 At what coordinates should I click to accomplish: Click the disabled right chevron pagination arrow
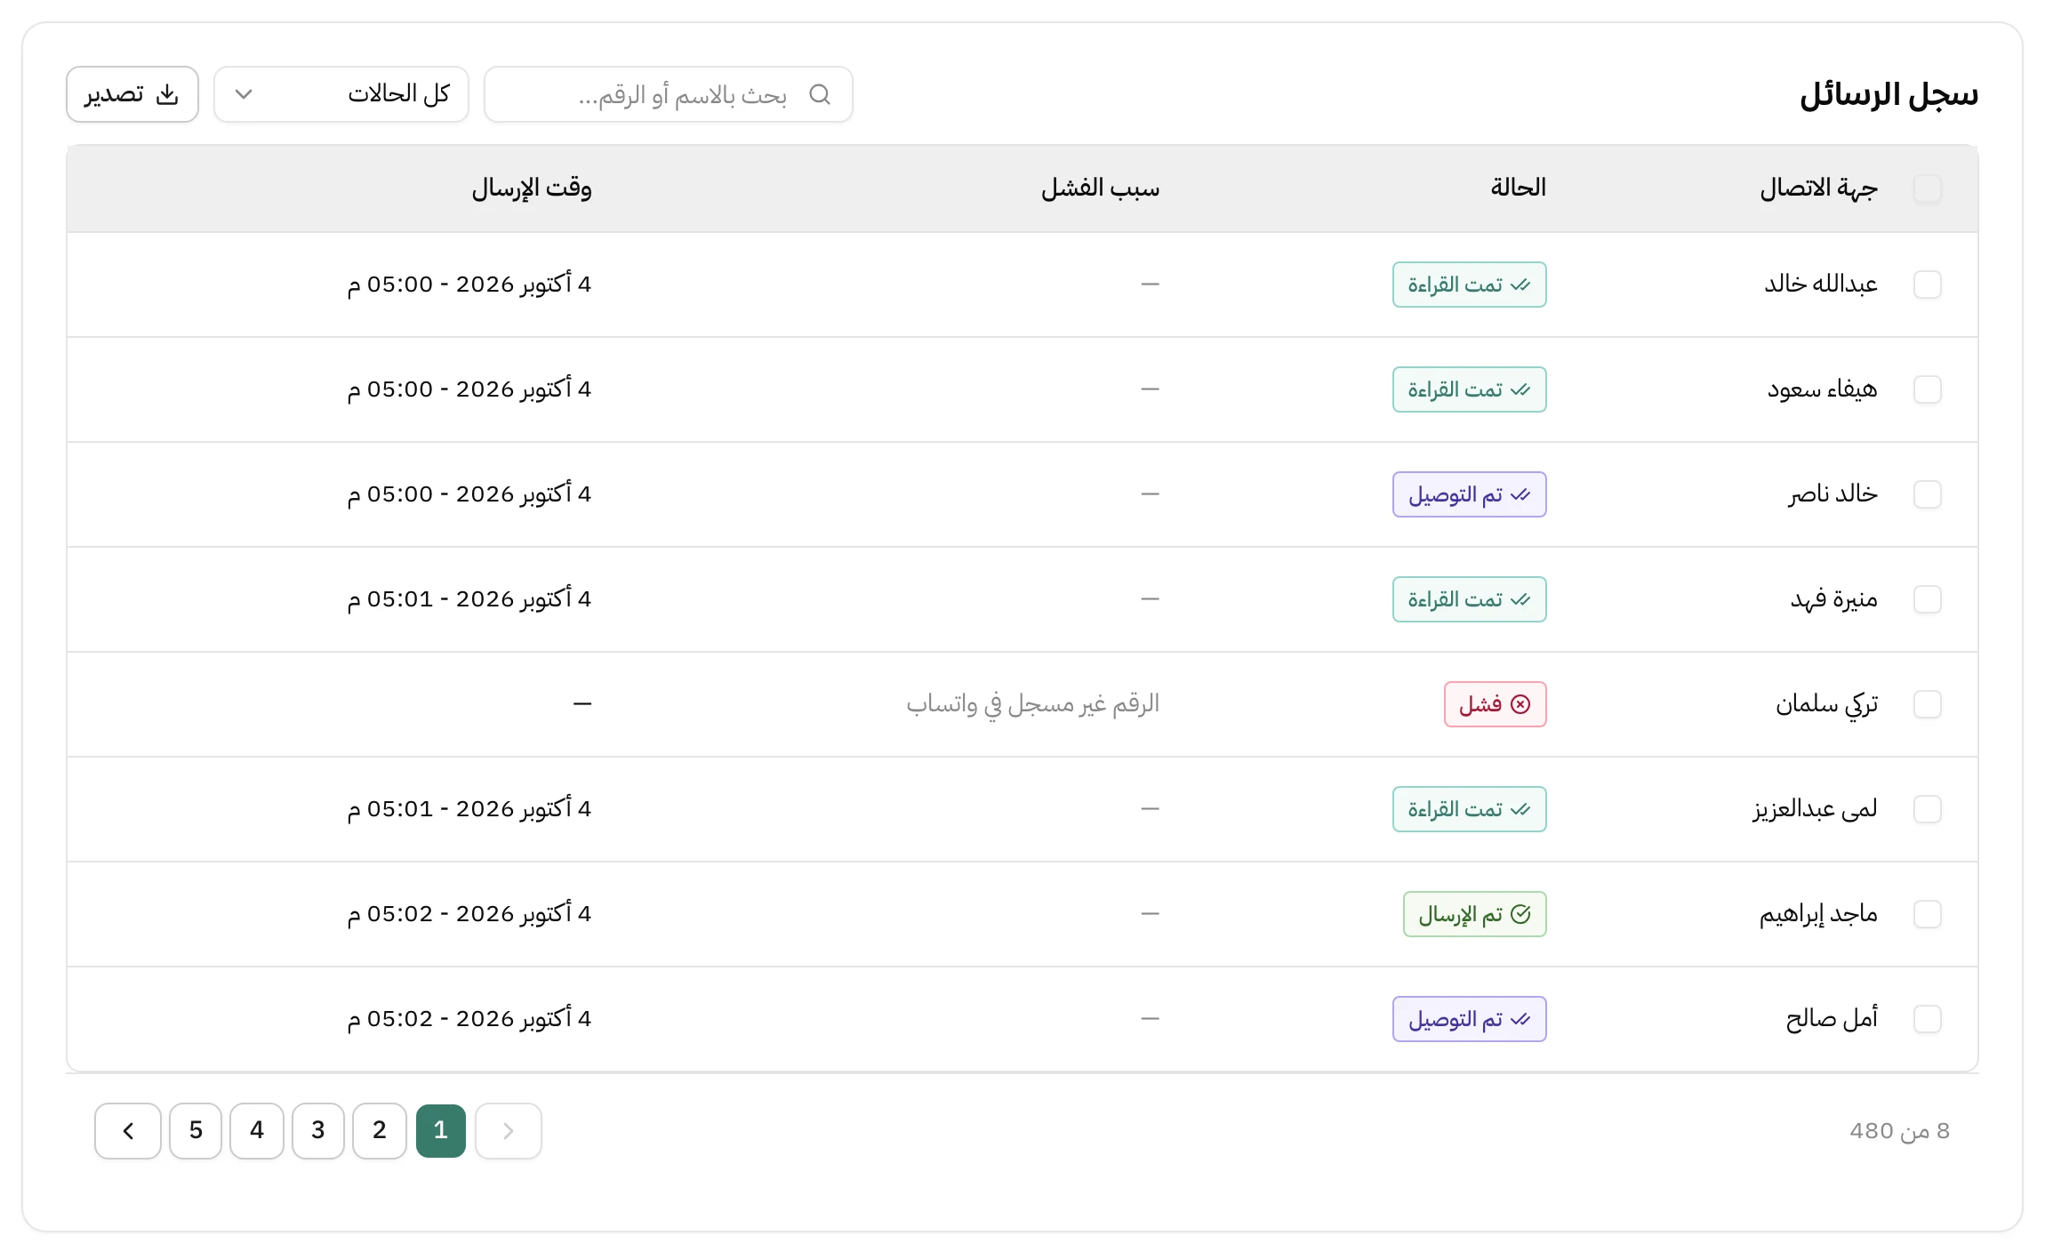[x=509, y=1131]
